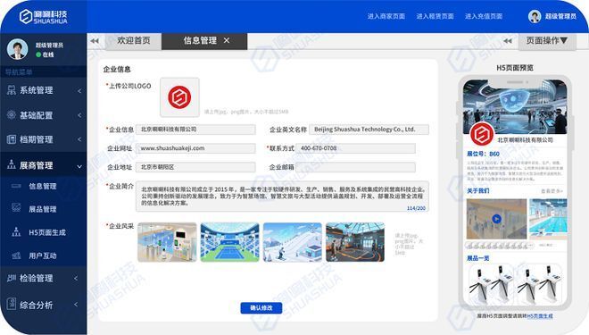Click the 企业地址 input field
The image size is (589, 335).
click(195, 167)
